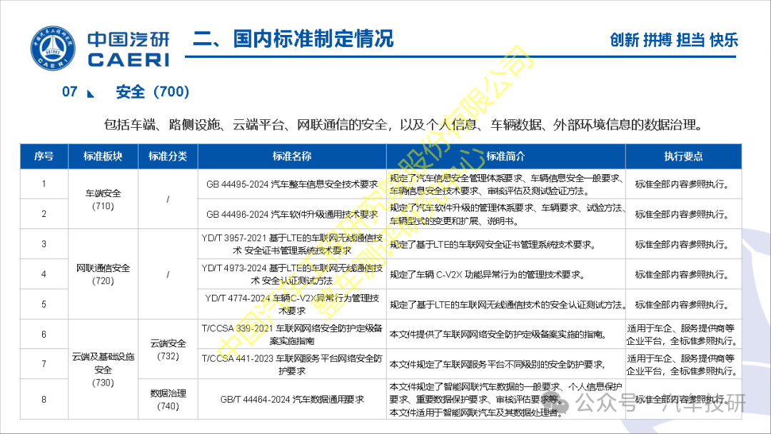This screenshot has height=434, width=771.
Task: Select 标准全部内容参照执行 in row 3
Action: (x=682, y=244)
